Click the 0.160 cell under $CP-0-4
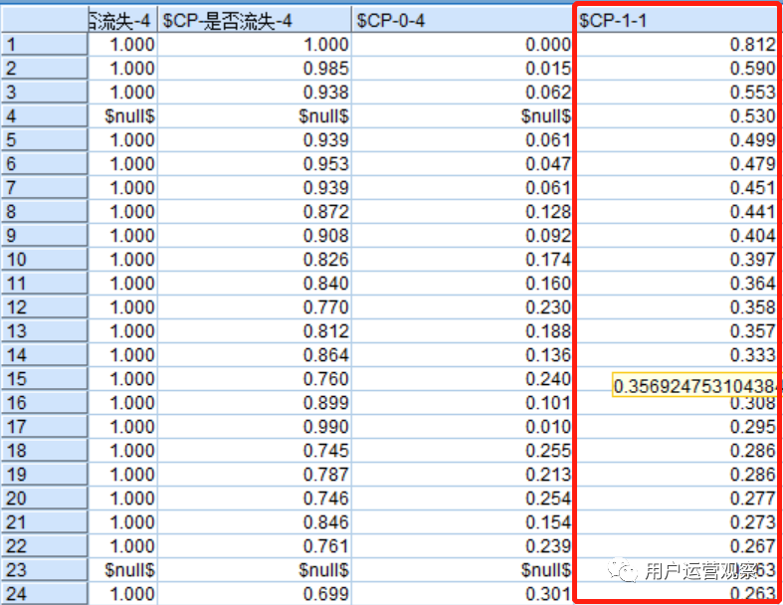Screen dimensions: 783x605 coord(463,284)
